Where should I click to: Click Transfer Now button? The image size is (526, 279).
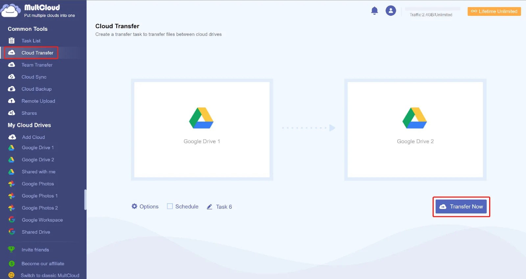[x=461, y=207]
